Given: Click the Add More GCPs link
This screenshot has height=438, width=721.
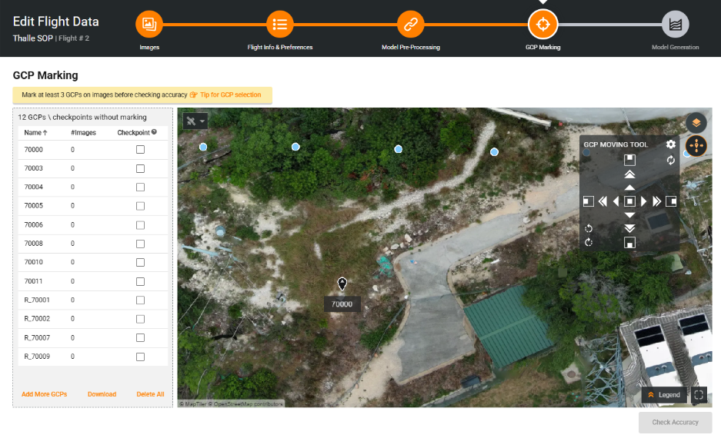Looking at the screenshot, I should click(44, 394).
